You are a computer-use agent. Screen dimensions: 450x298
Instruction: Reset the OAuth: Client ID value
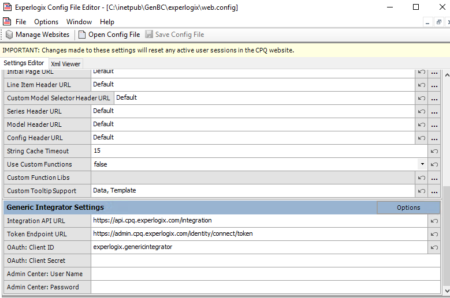point(434,247)
